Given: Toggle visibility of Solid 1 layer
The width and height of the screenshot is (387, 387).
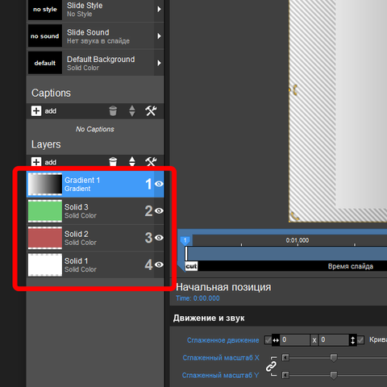Looking at the screenshot, I should [159, 264].
